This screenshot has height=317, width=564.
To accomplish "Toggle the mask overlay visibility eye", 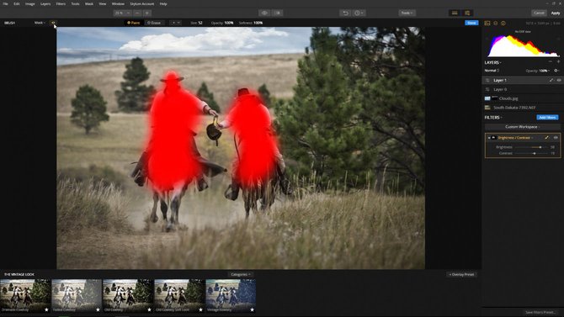I will coord(53,23).
